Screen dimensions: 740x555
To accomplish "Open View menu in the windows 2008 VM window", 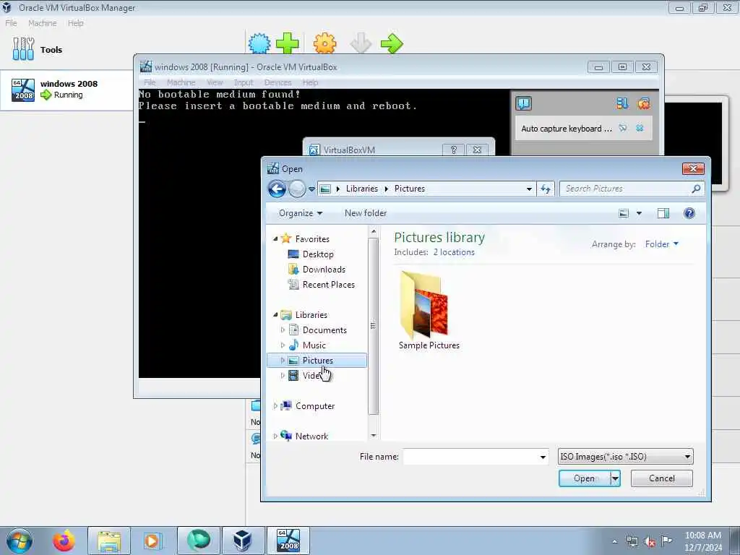I will pyautogui.click(x=215, y=82).
